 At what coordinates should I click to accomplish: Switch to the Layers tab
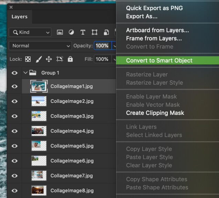click(19, 16)
